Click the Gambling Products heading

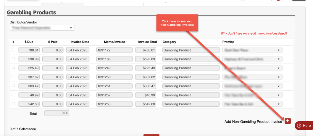point(31,12)
